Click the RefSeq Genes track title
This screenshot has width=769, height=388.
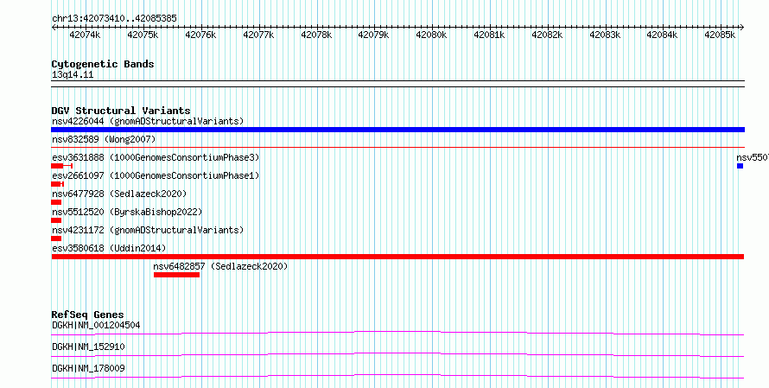click(88, 315)
